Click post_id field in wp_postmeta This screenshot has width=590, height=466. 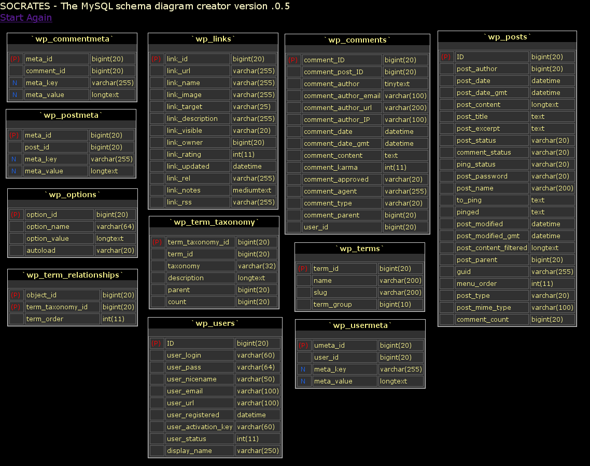[55, 147]
